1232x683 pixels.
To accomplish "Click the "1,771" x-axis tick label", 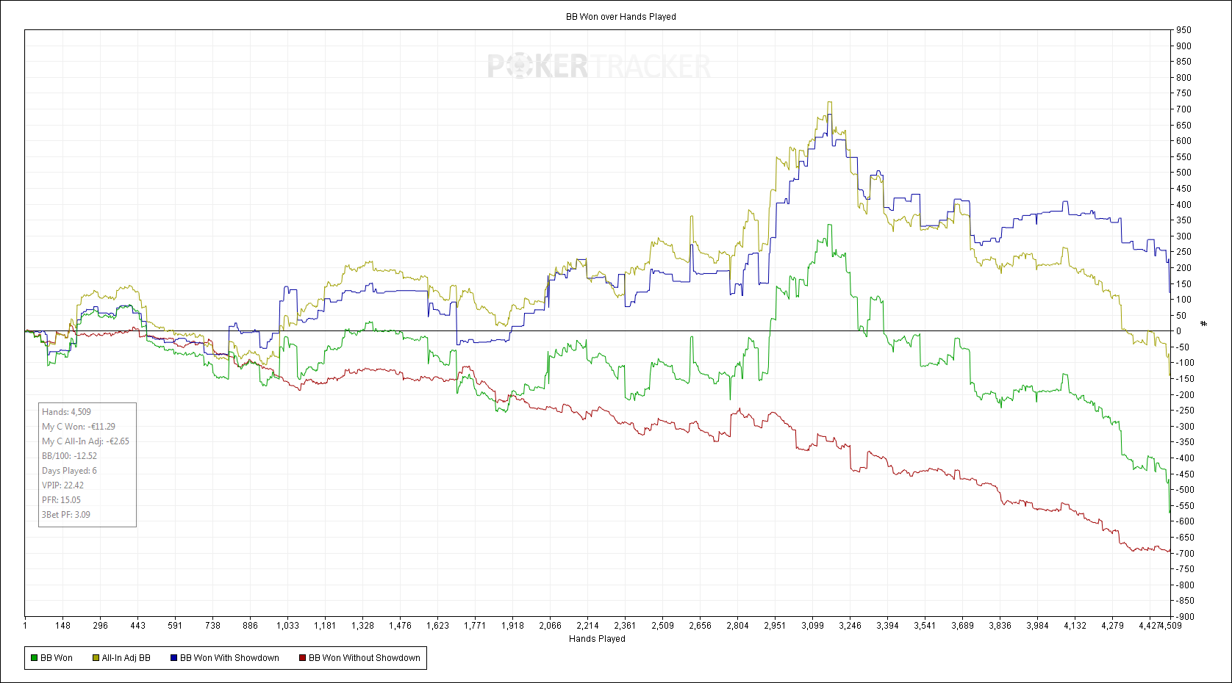I will (475, 626).
